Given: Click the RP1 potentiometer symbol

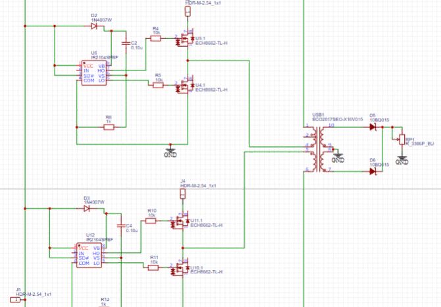Looking at the screenshot, I should click(x=401, y=138).
